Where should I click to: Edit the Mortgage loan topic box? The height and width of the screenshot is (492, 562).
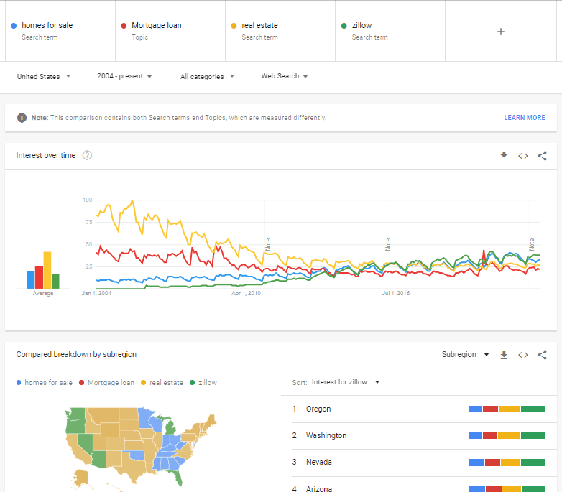[170, 31]
